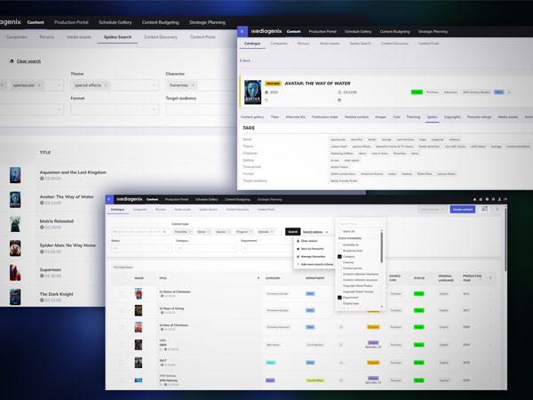The image size is (533, 400).
Task: Open hamburger menu in Catalogue list window
Action: (x=109, y=199)
